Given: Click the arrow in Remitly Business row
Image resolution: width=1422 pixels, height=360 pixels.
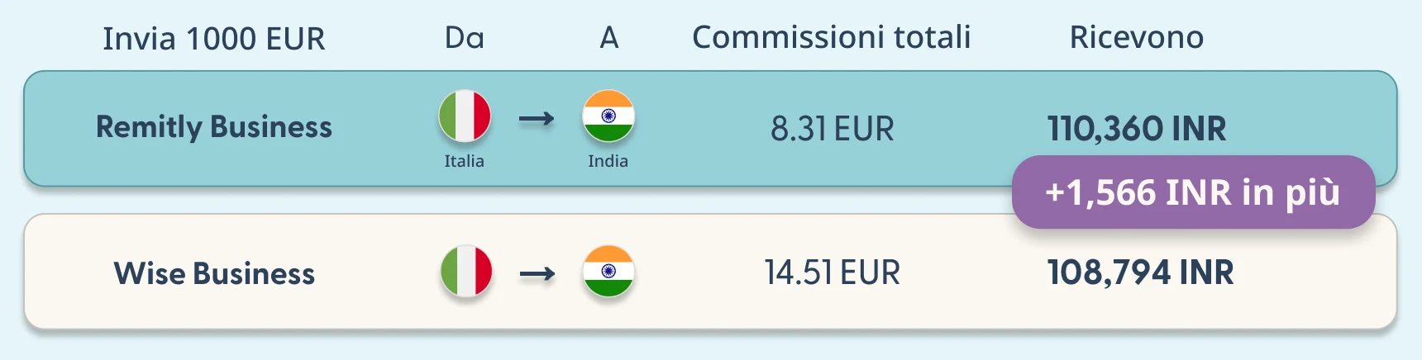Looking at the screenshot, I should [x=537, y=120].
